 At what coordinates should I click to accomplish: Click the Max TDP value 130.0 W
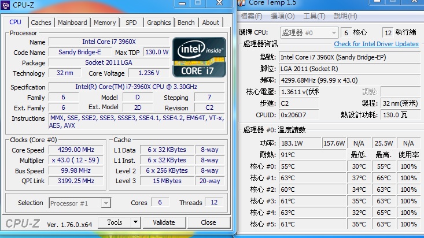click(x=157, y=52)
